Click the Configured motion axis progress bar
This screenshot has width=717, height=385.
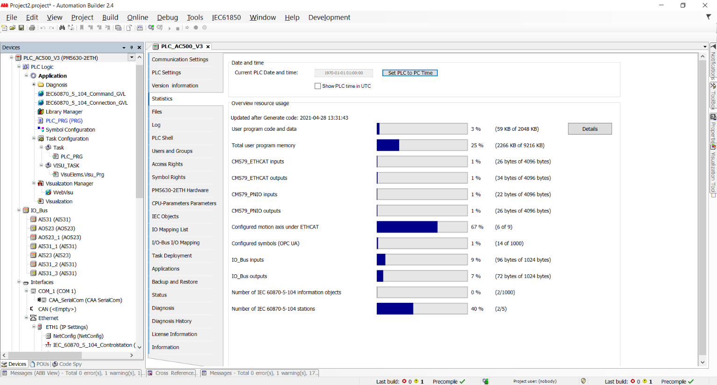coord(422,227)
